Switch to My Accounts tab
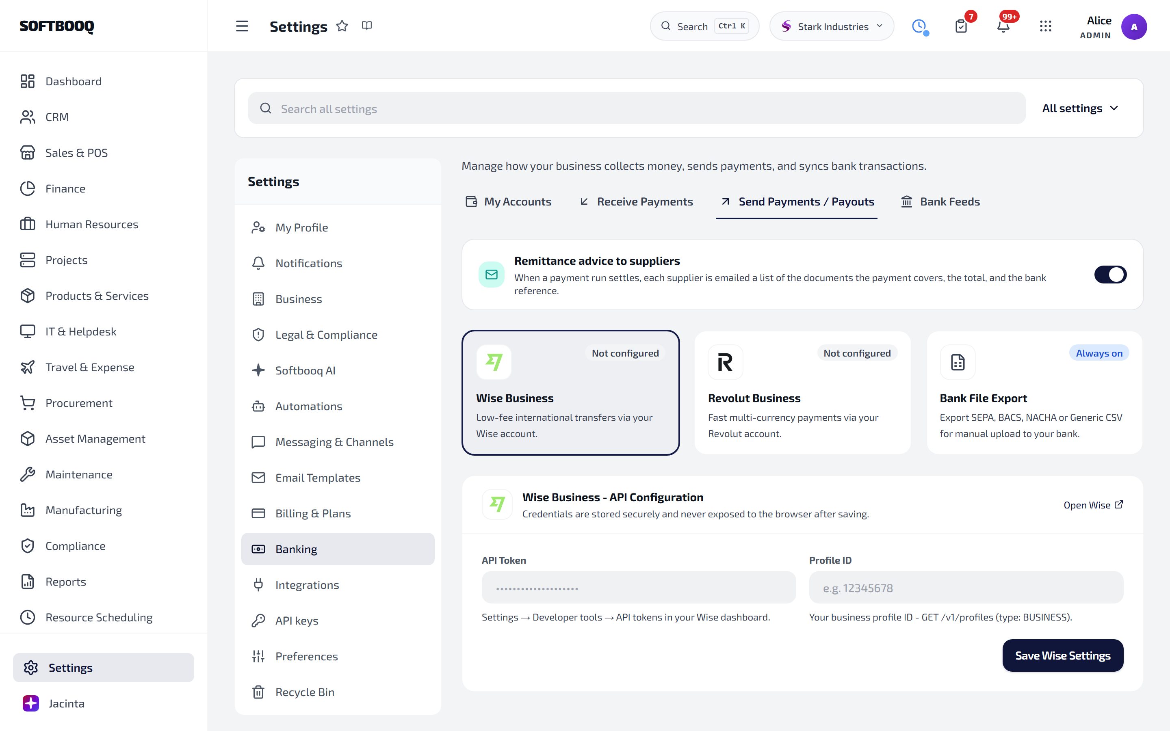 [508, 201]
